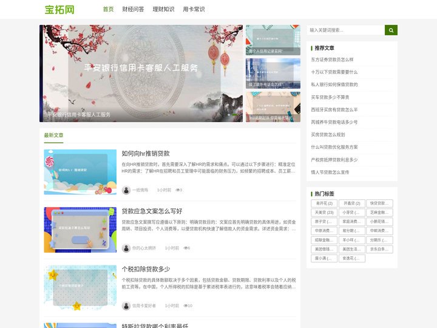Select the 招联金融 tag
The width and height of the screenshot is (437, 328).
(x=324, y=240)
